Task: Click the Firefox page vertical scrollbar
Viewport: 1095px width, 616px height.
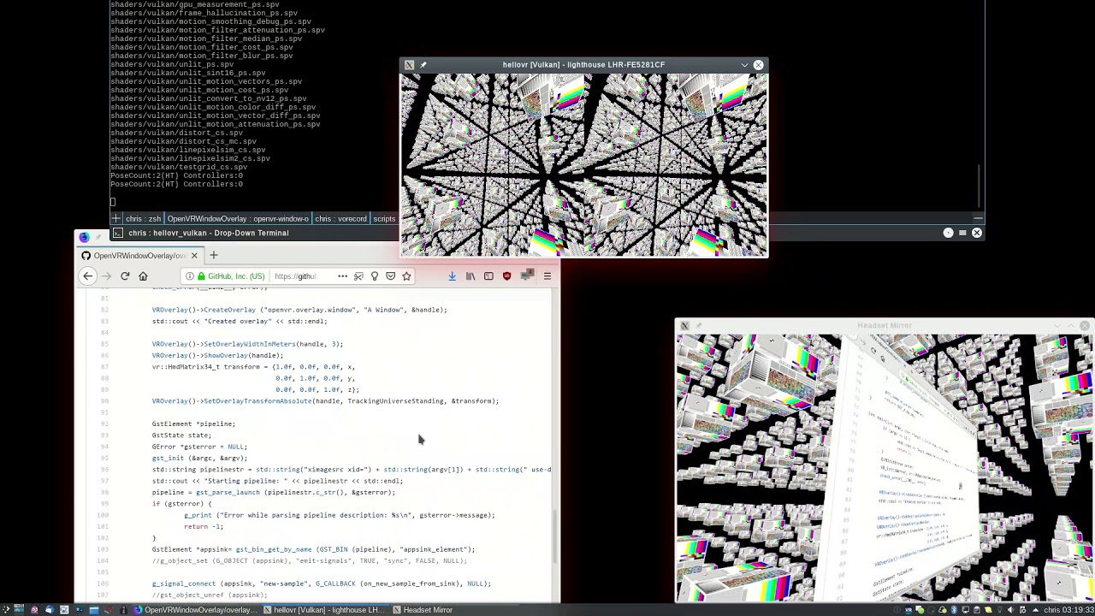Action: point(557,538)
